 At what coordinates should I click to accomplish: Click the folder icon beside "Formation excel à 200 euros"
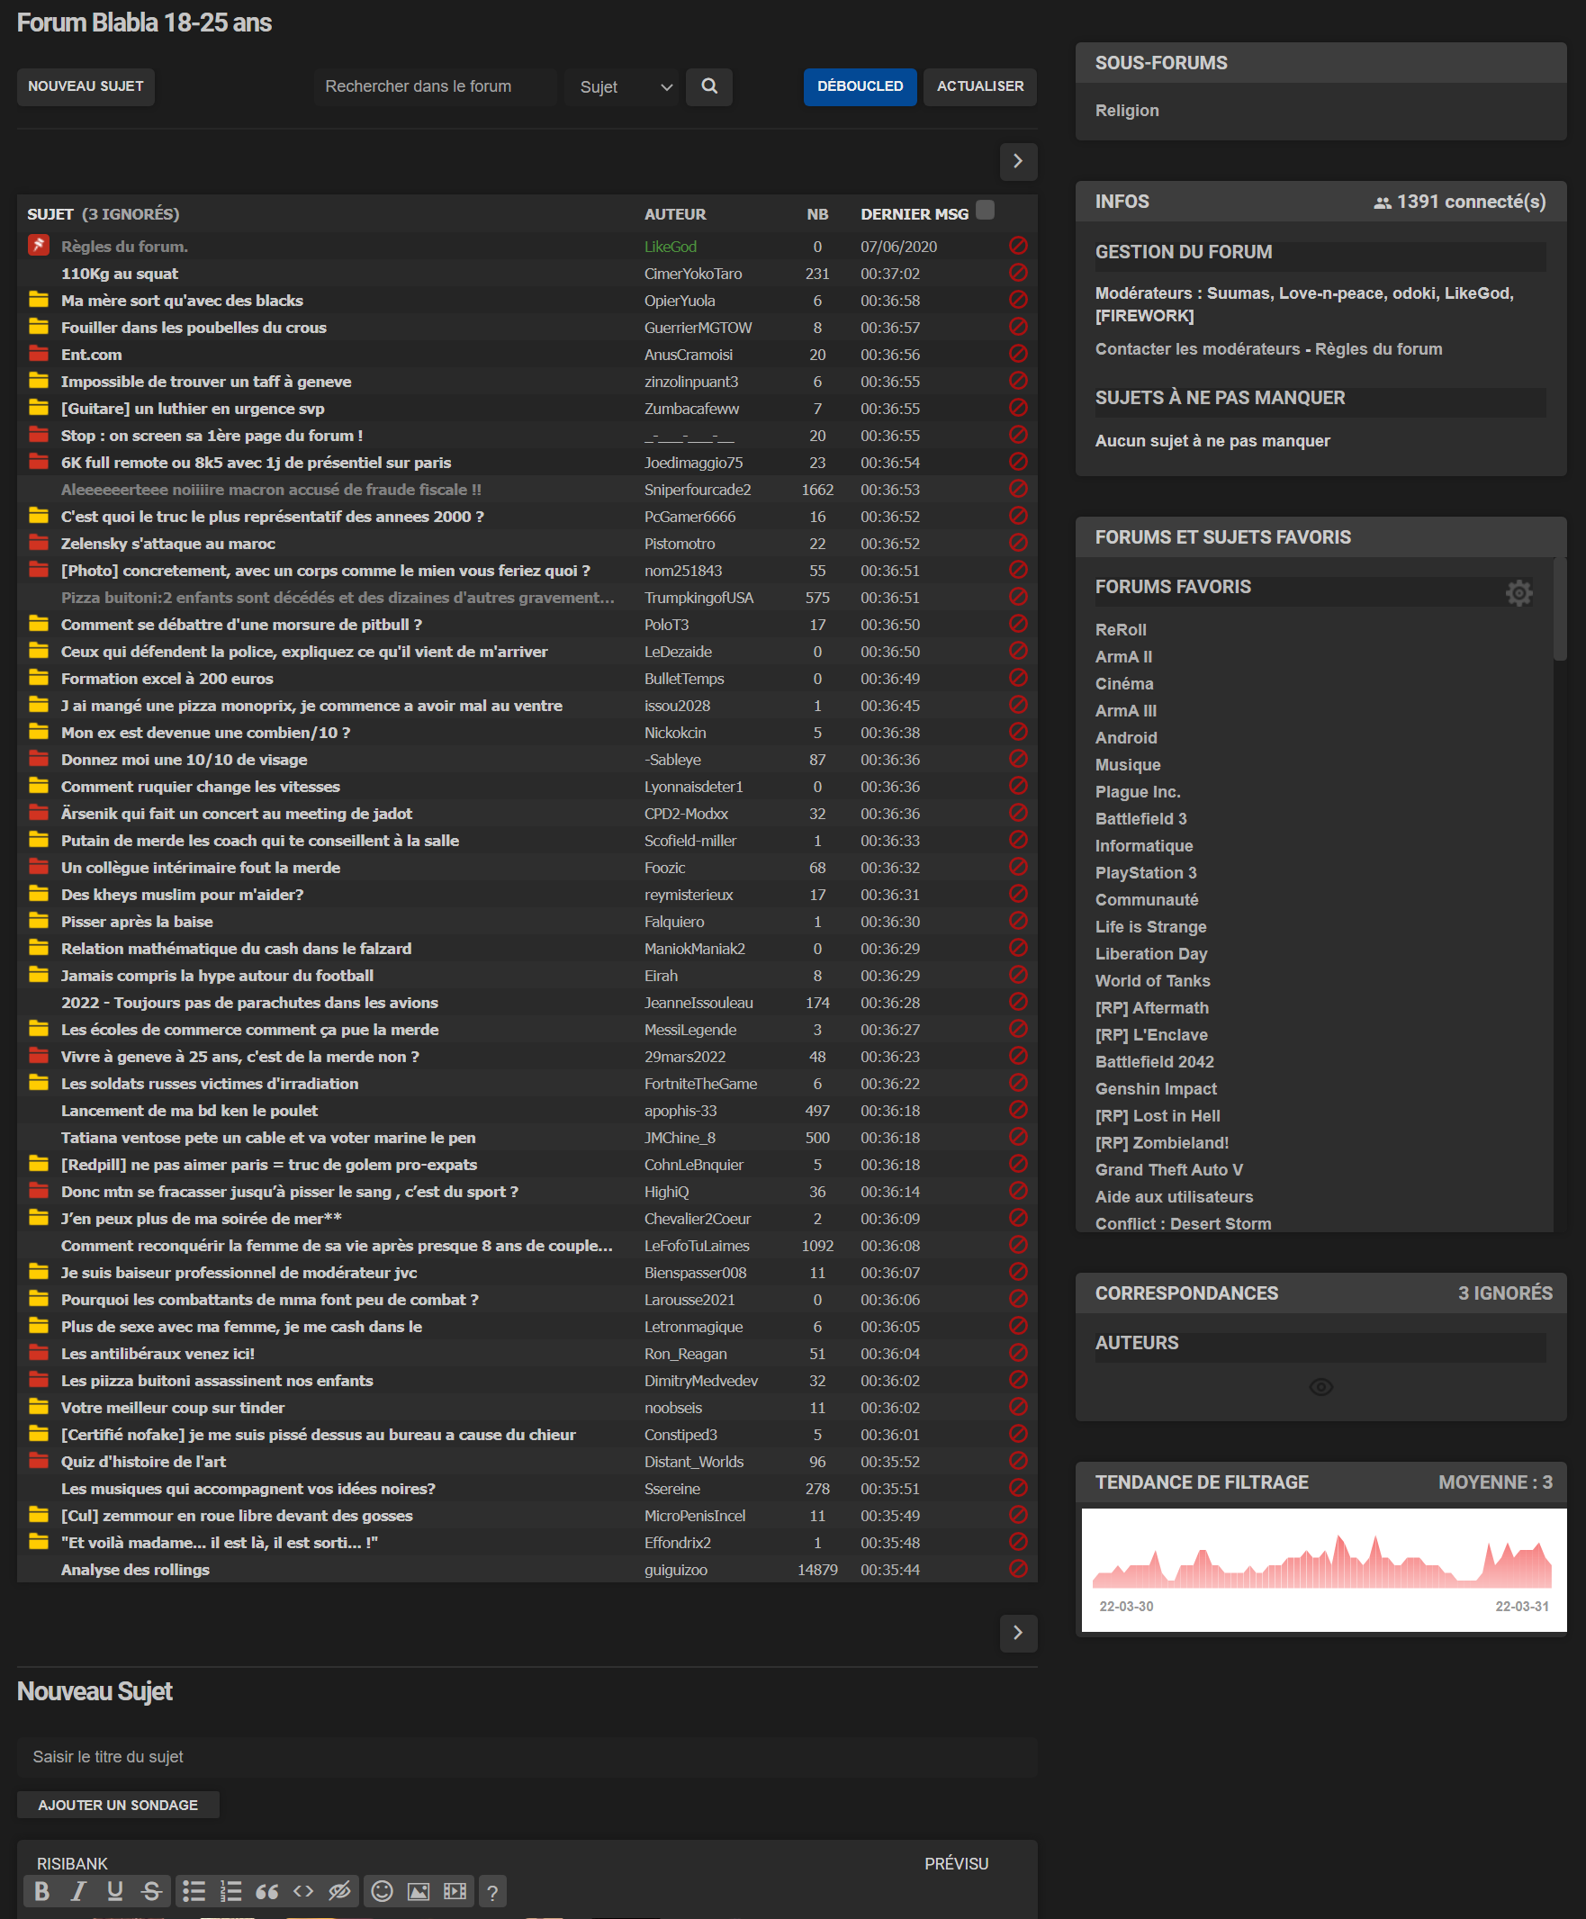point(39,679)
